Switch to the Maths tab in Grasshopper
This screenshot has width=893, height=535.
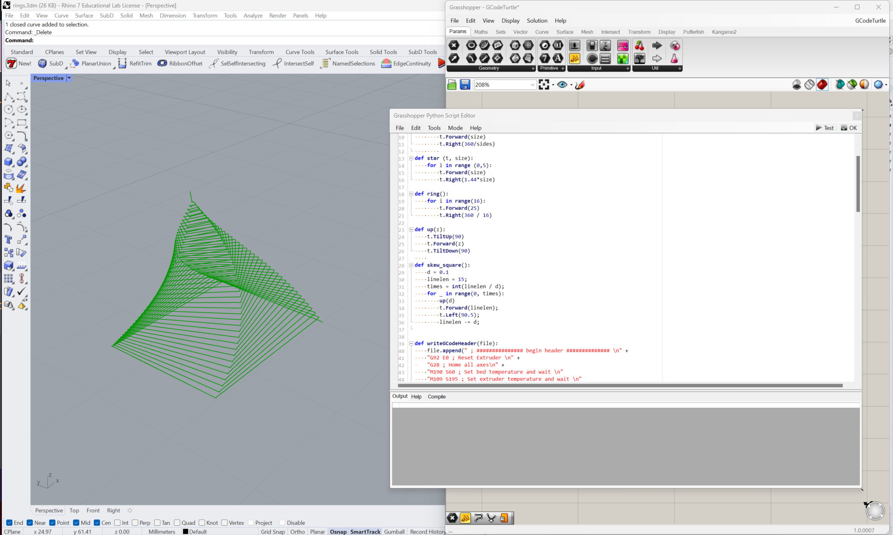481,32
